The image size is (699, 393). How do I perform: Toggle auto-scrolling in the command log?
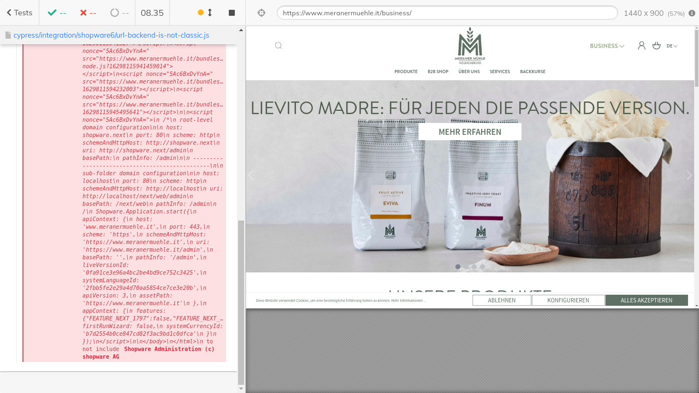coord(205,13)
